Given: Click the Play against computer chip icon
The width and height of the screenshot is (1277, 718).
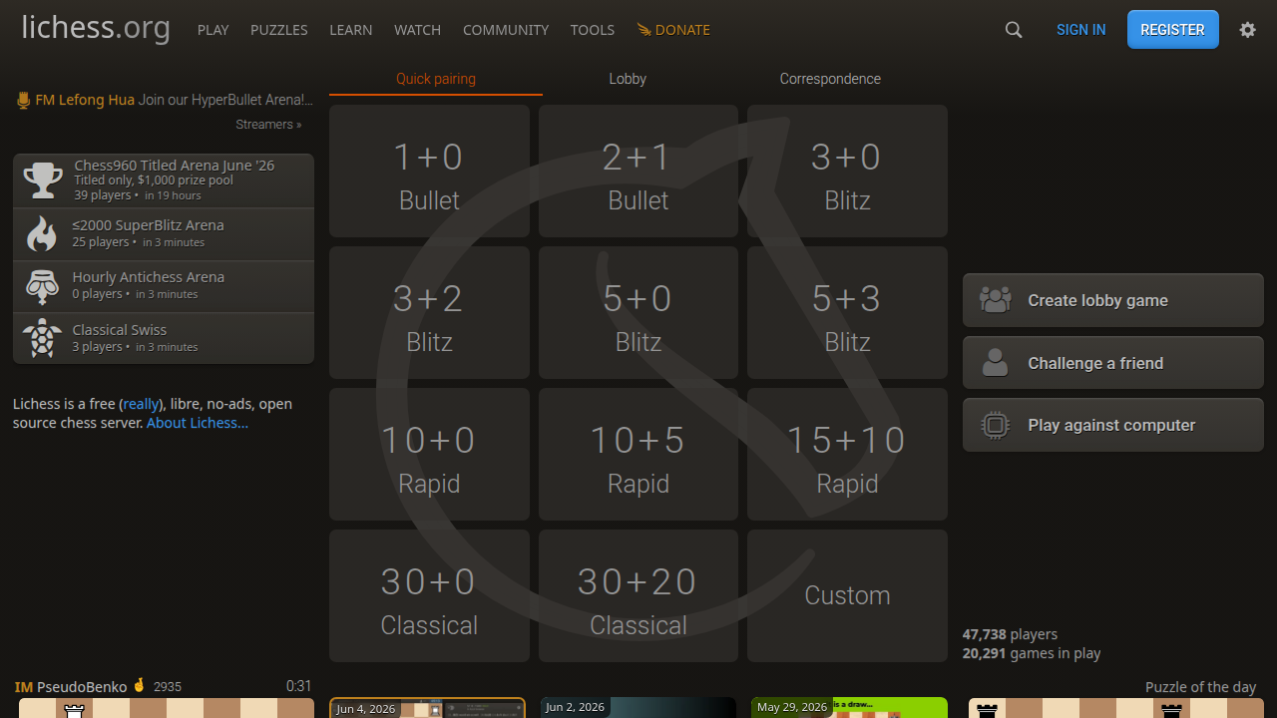Looking at the screenshot, I should pyautogui.click(x=995, y=425).
